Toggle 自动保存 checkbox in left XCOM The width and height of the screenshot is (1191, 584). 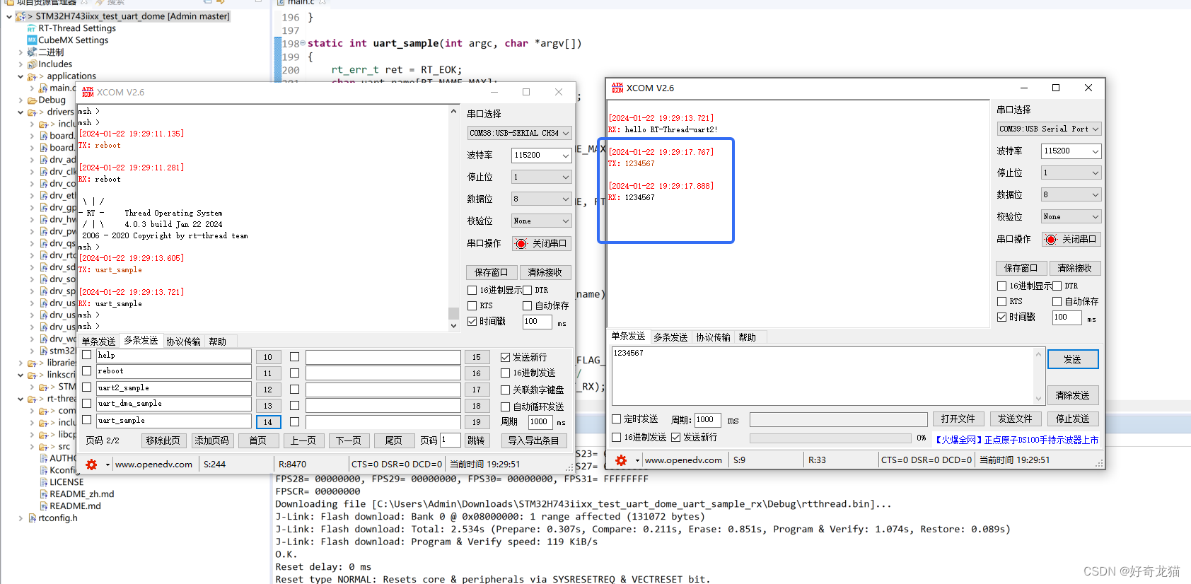527,305
